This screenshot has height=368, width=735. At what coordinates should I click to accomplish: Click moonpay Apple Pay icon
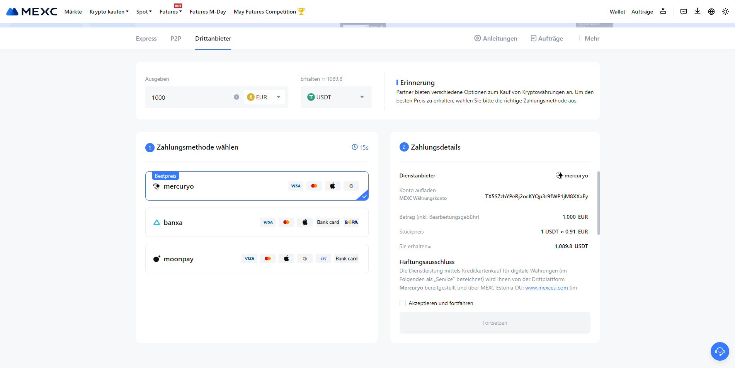click(286, 259)
